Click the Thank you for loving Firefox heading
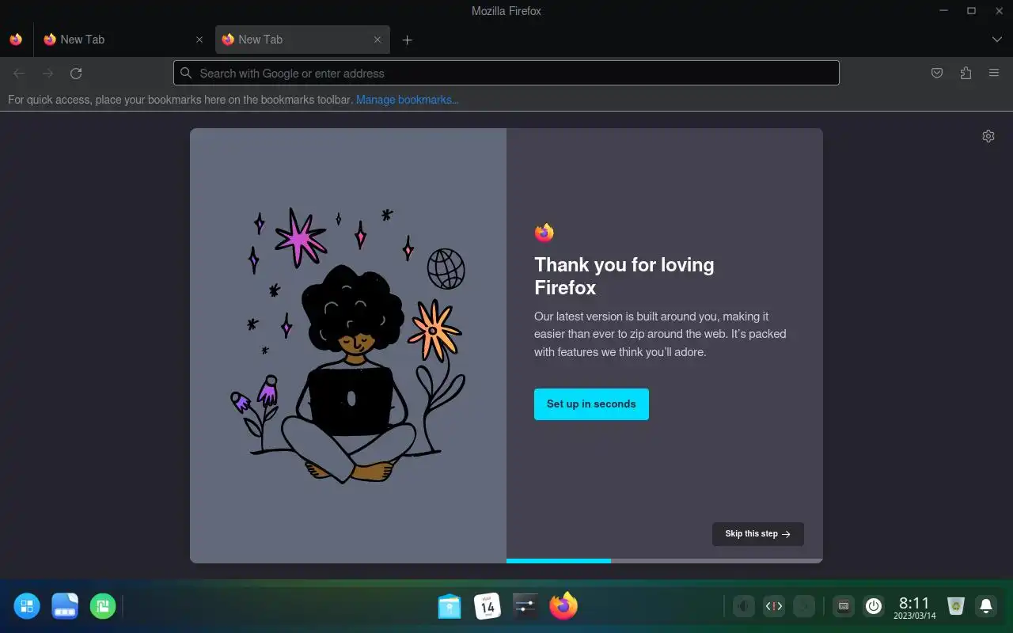The width and height of the screenshot is (1013, 633). pos(624,276)
